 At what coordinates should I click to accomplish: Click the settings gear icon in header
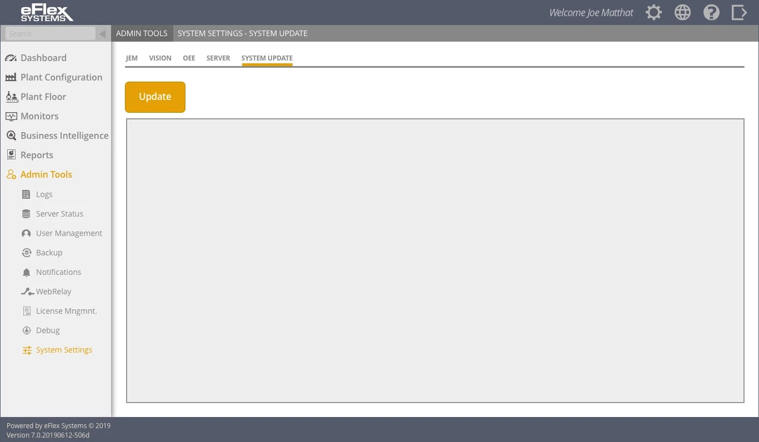[x=654, y=13]
